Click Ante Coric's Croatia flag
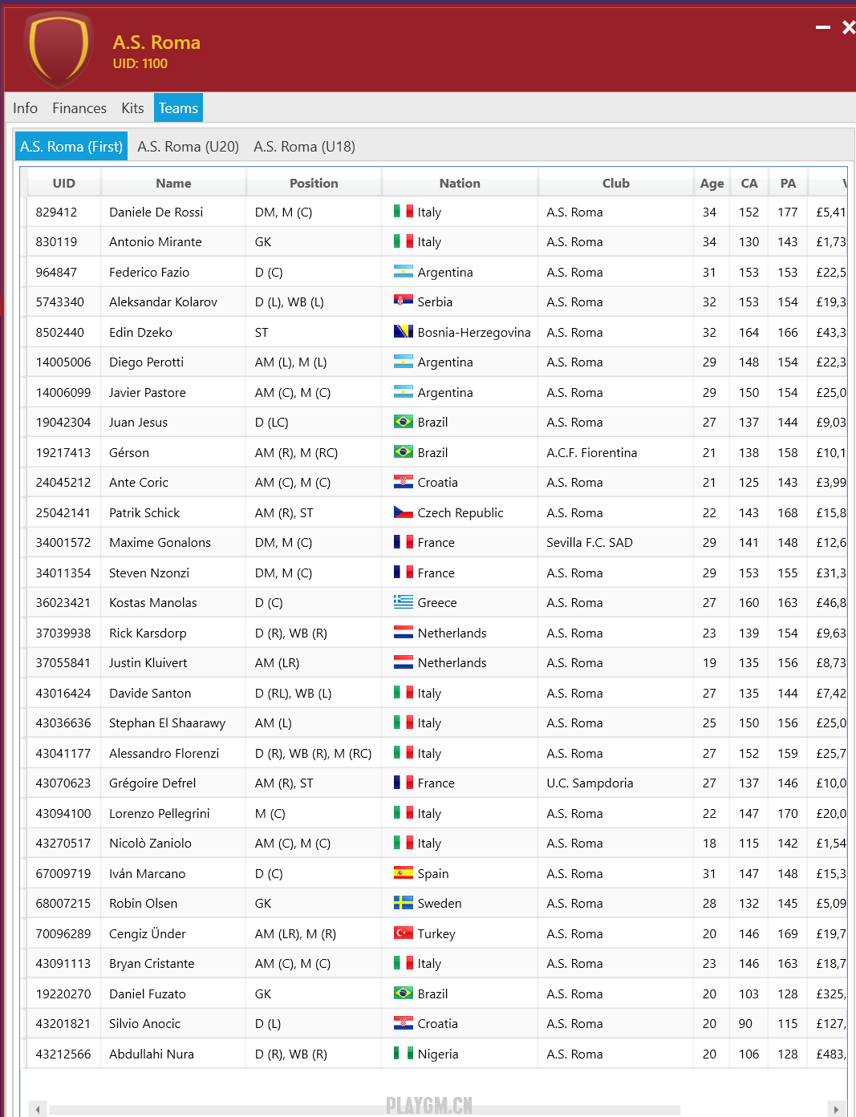856x1117 pixels. pyautogui.click(x=404, y=482)
